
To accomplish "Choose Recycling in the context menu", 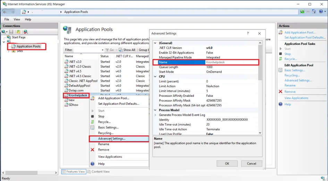I will pyautogui.click(x=106, y=133).
